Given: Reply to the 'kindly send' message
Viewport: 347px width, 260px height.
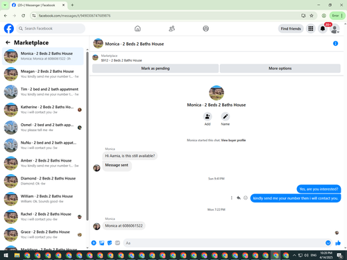Looking at the screenshot, I should (x=239, y=198).
